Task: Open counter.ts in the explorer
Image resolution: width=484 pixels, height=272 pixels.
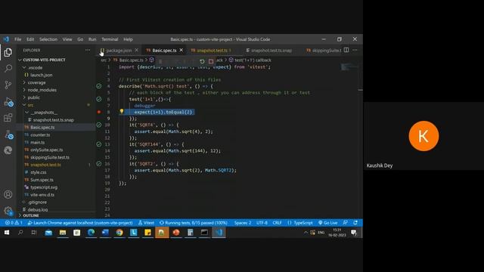Action: pyautogui.click(x=40, y=134)
